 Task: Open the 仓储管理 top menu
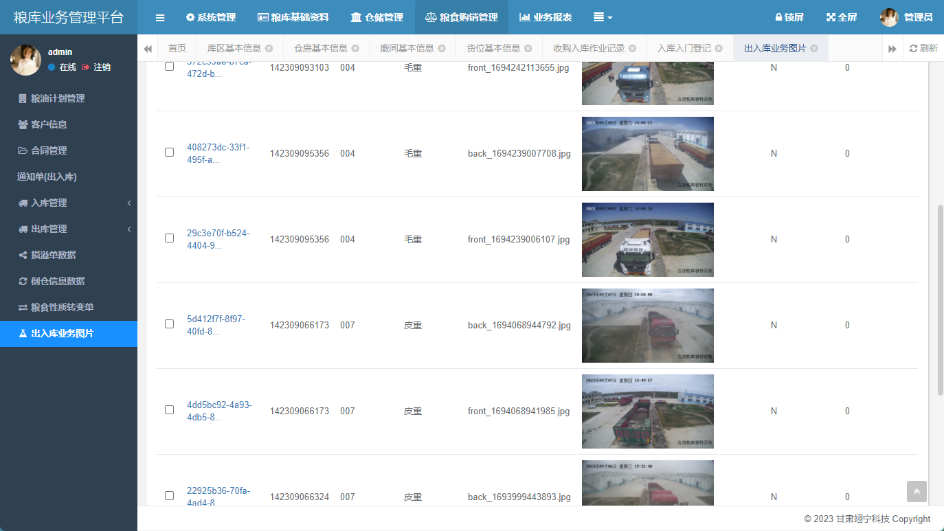(x=377, y=17)
